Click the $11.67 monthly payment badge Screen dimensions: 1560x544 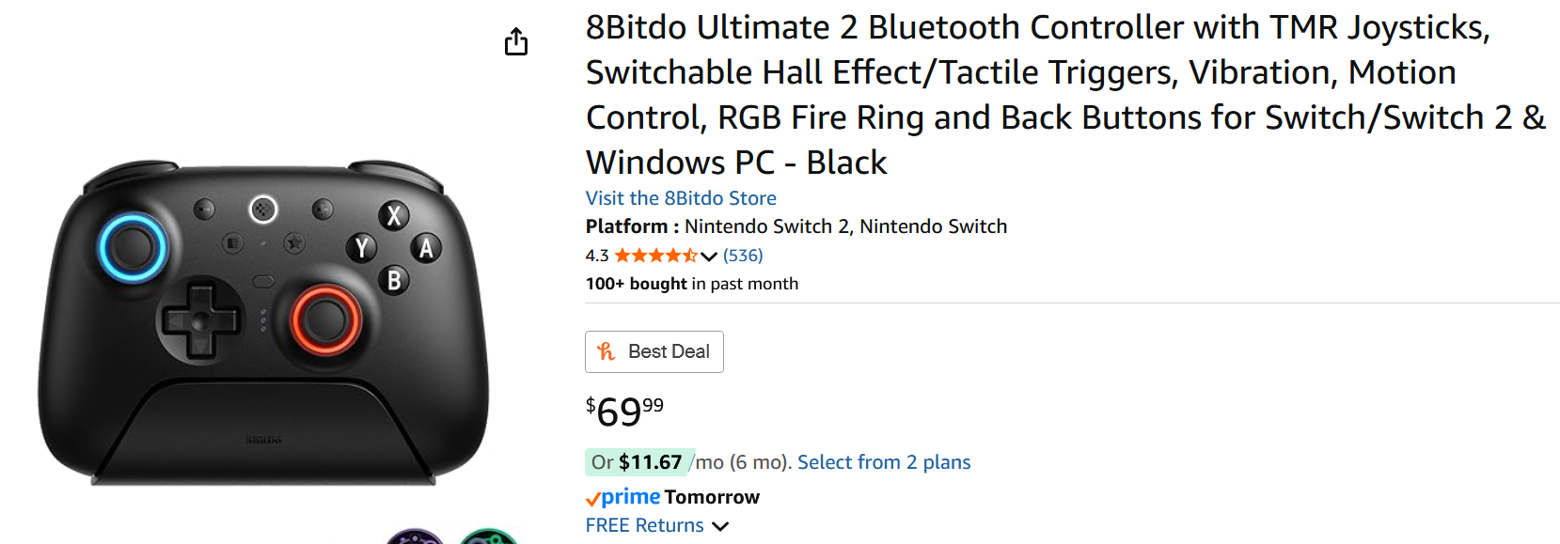639,462
